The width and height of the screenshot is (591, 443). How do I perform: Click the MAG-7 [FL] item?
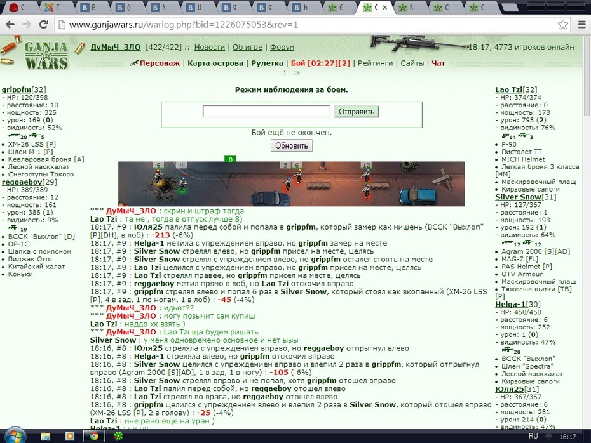click(520, 259)
